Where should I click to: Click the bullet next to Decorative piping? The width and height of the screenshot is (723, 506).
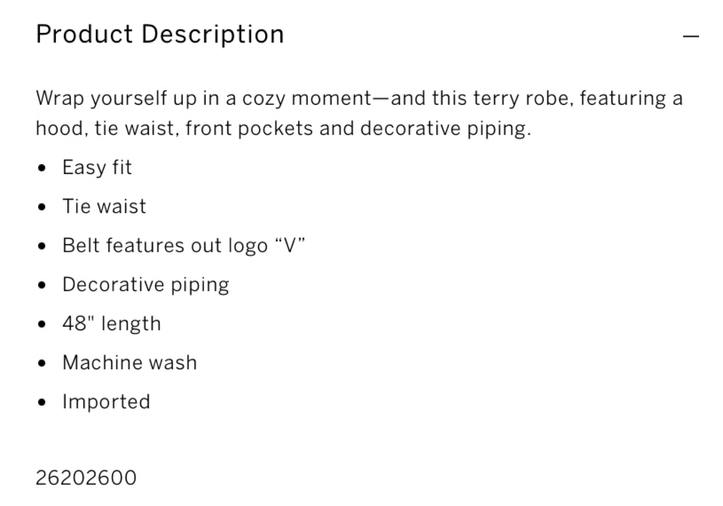(x=42, y=286)
